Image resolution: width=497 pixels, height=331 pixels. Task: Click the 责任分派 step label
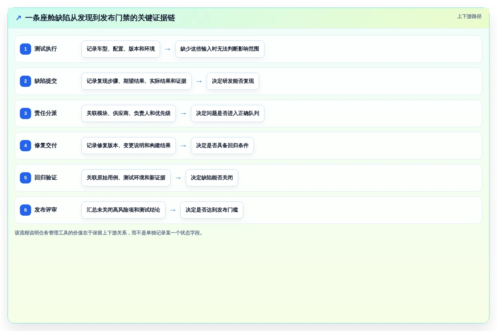46,113
